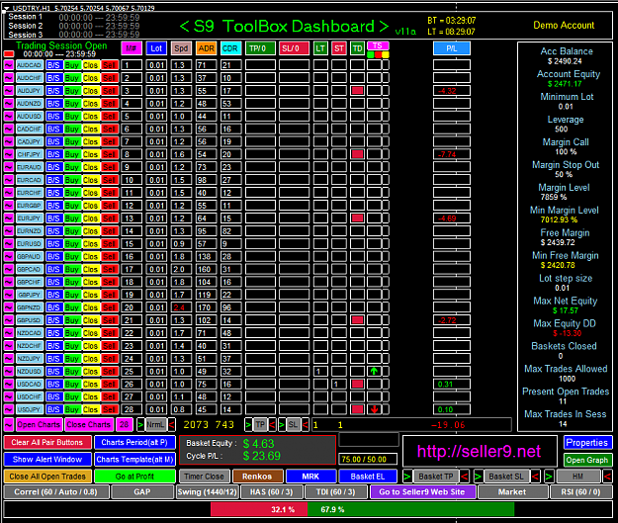618x523 pixels.
Task: Click the Show Alert Window button
Action: pos(47,460)
